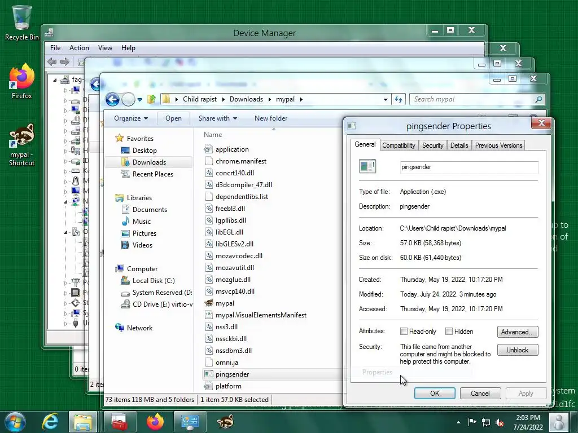578x433 pixels.
Task: Select the Documents library
Action: coord(144,210)
